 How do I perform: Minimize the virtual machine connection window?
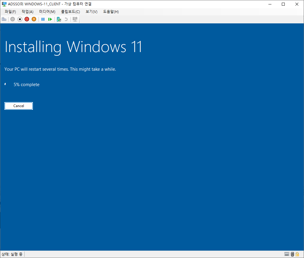(x=270, y=4)
